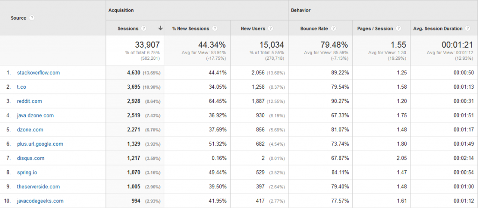Viewport: 478px width, 208px height.
Task: Click disqus.com session duration 00:02:14
Action: (464, 158)
